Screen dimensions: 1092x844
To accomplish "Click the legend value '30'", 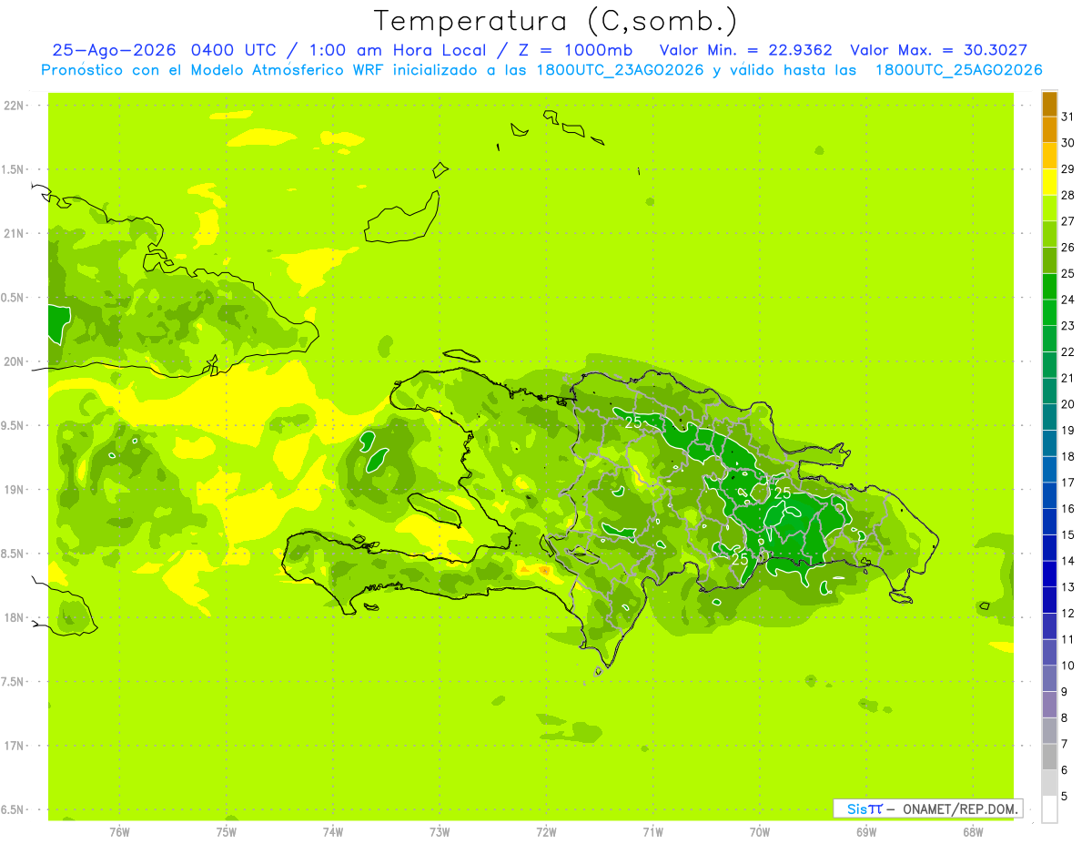I will [x=1068, y=143].
